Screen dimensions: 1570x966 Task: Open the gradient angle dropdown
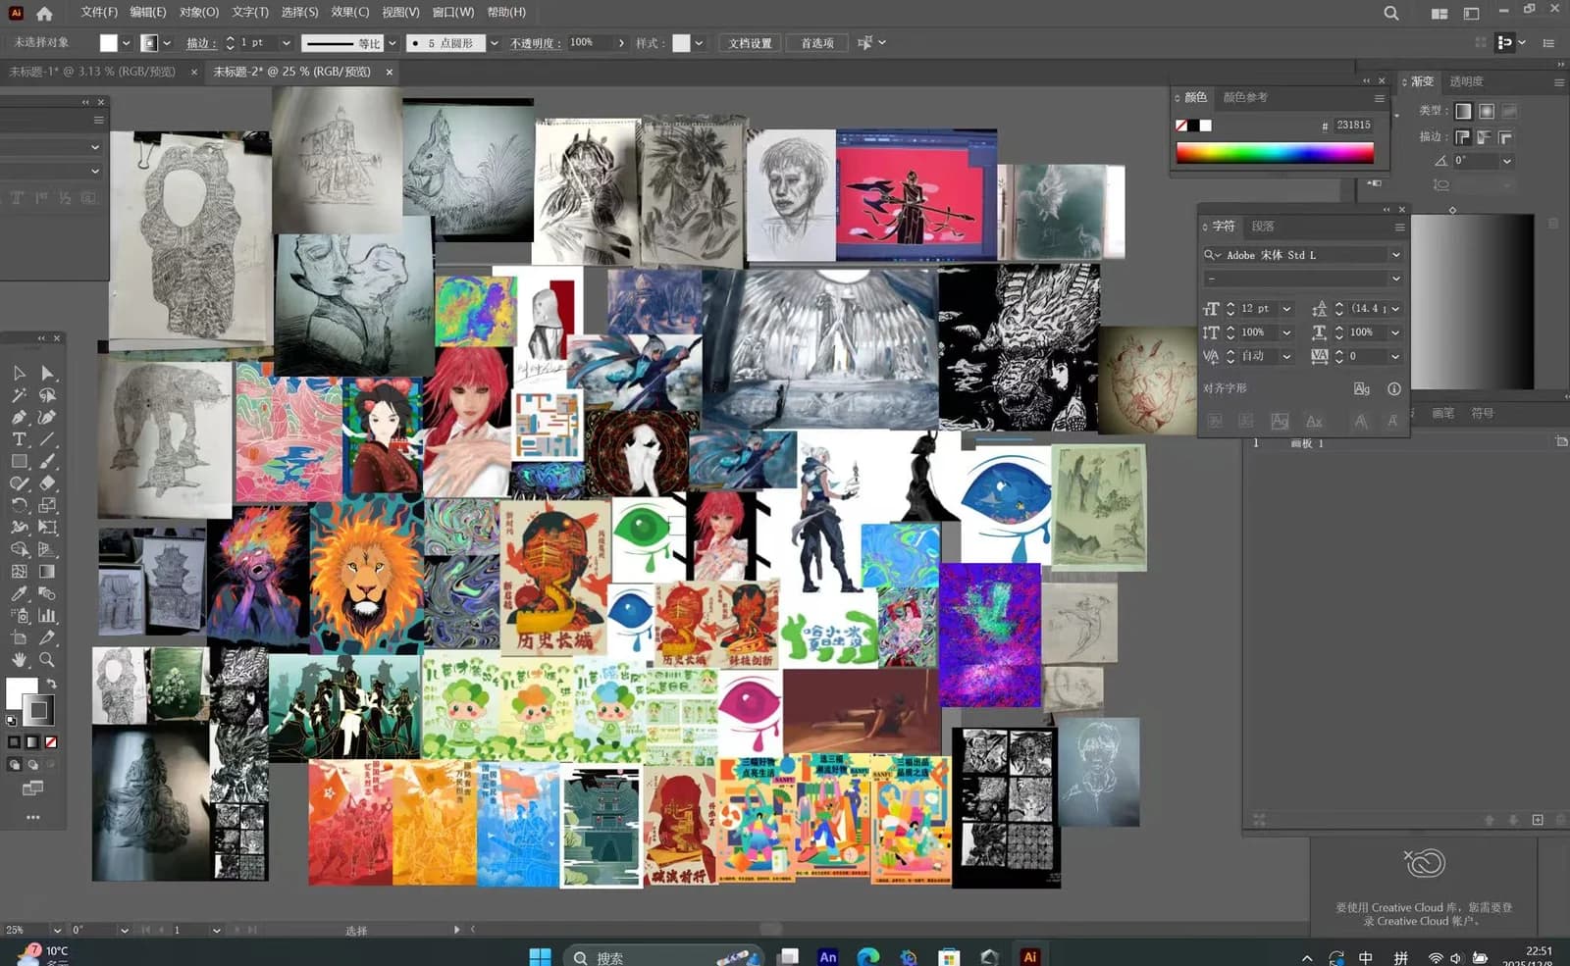(x=1507, y=161)
